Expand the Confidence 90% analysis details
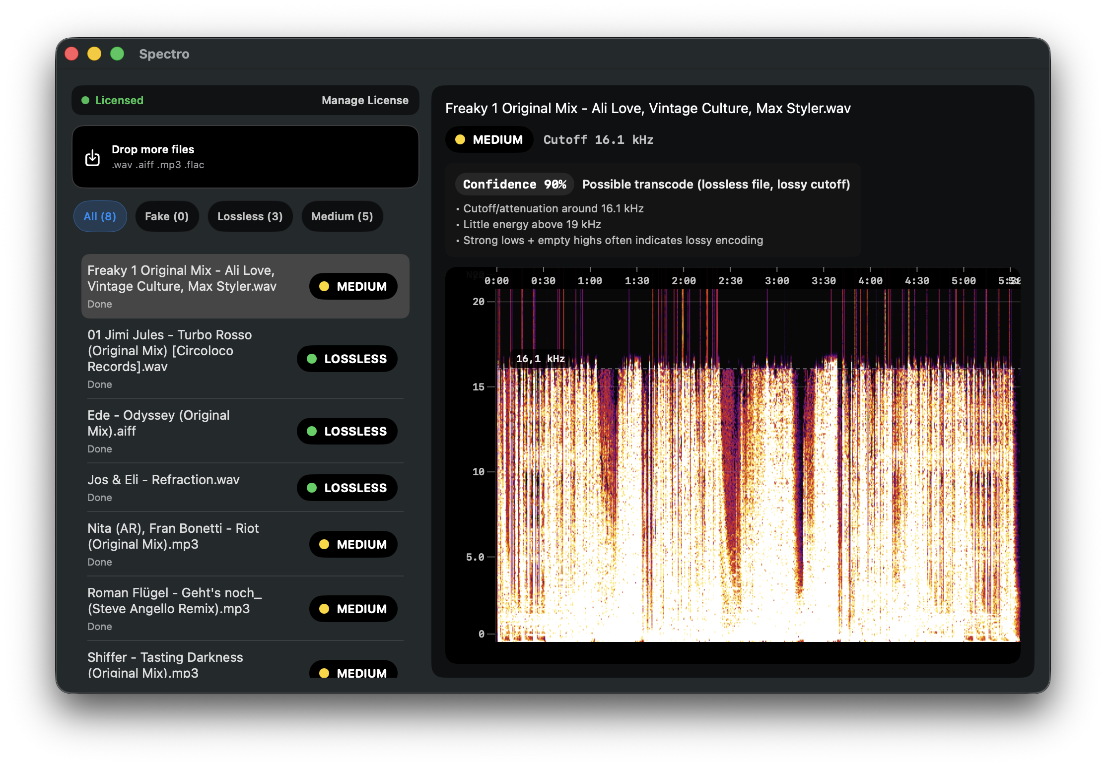The width and height of the screenshot is (1106, 767). point(514,184)
